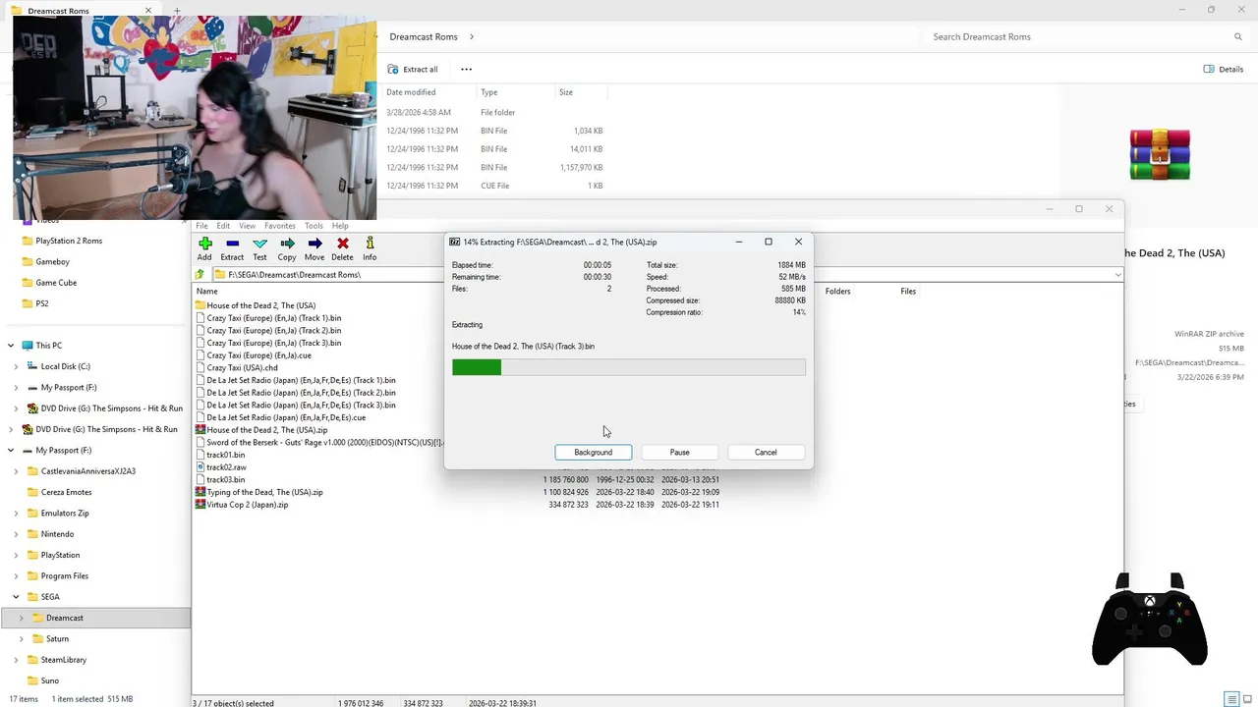
Task: Click the Folders column header in 7-Zip
Action: [x=837, y=291]
